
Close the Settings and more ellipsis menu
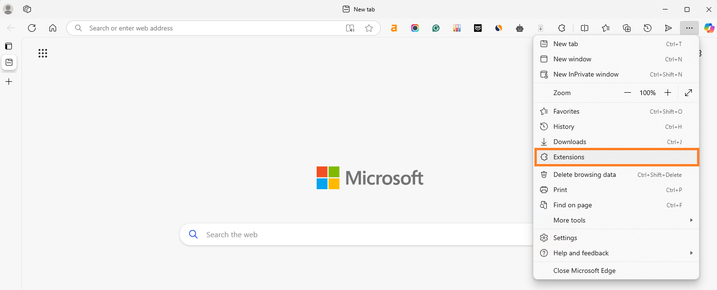click(x=689, y=28)
